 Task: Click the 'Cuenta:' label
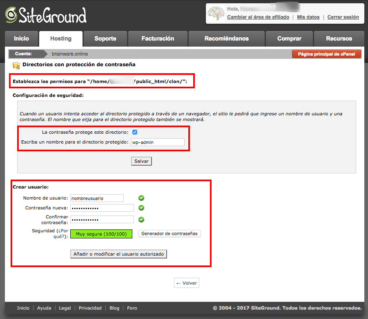(x=23, y=54)
